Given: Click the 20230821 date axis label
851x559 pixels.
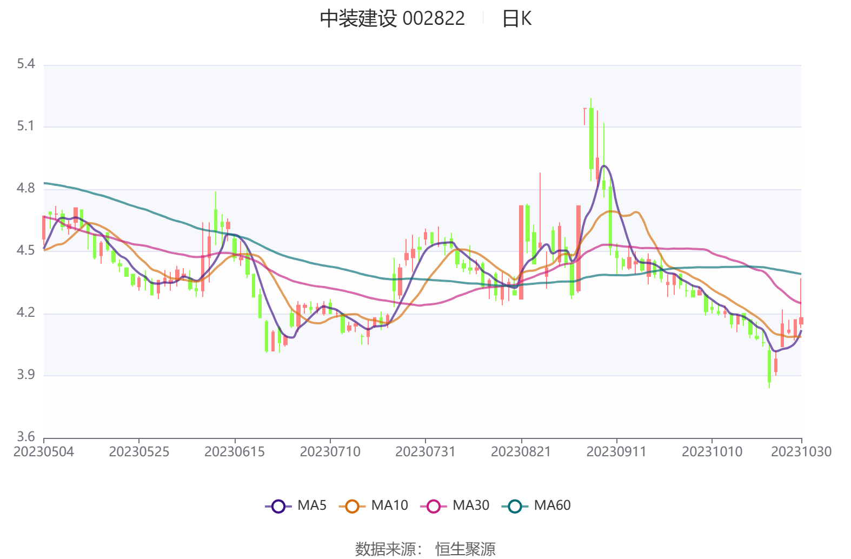Looking at the screenshot, I should coord(521,451).
